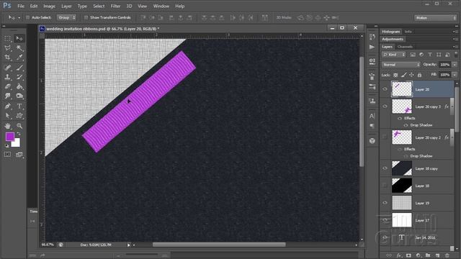461x259 pixels.
Task: Select the Dodge tool
Action: coord(19,96)
